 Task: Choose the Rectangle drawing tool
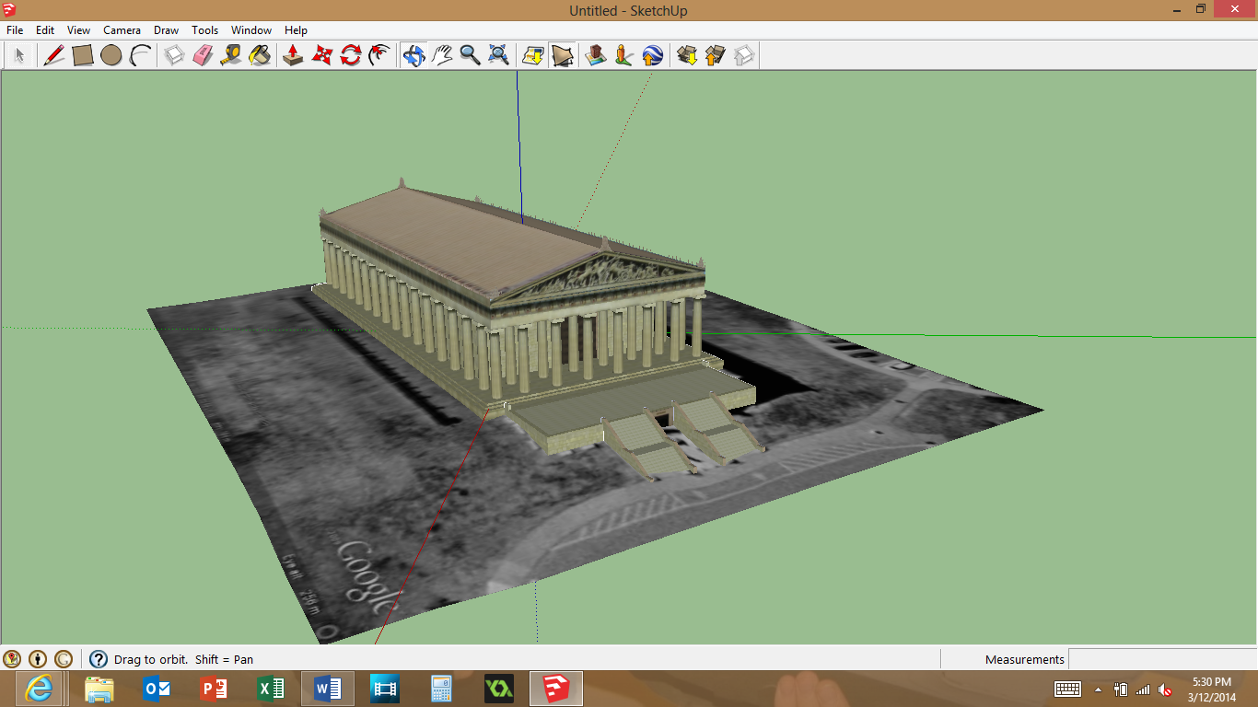tap(82, 55)
